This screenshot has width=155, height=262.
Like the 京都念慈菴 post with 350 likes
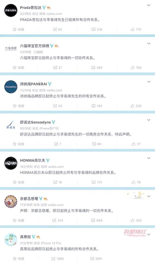136,220
